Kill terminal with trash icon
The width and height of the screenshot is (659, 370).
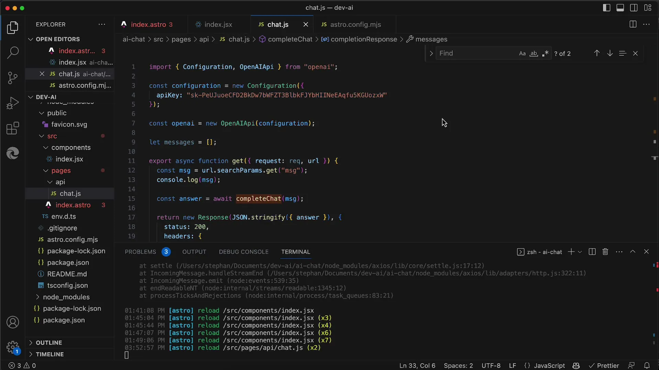[x=605, y=252]
